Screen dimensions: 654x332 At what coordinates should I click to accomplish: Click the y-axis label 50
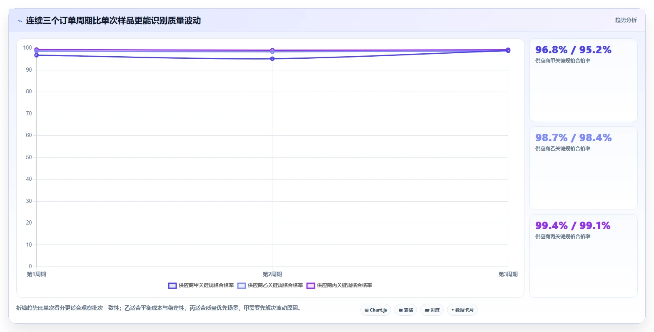point(29,157)
